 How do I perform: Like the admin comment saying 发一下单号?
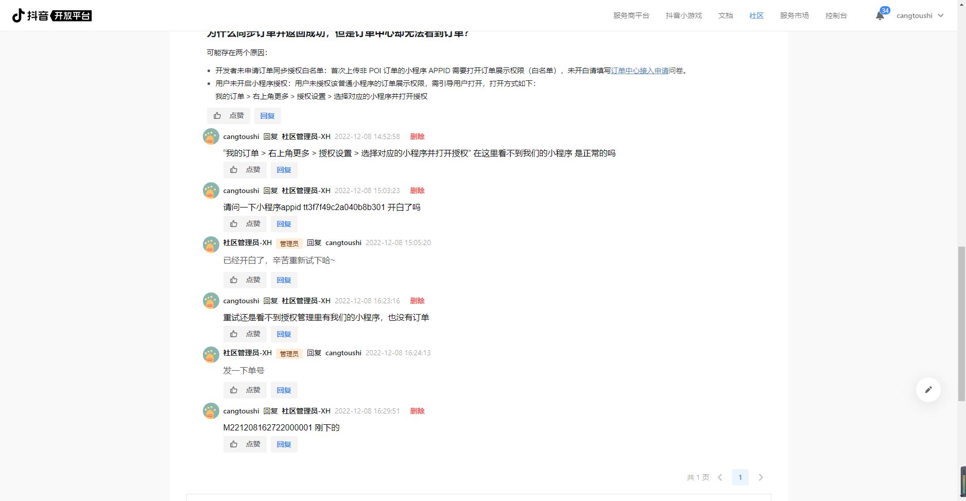coord(245,390)
